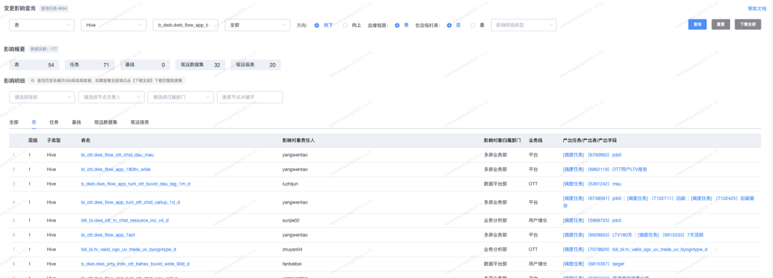773x278 pixels.
Task: Open the Hive data source dropdown
Action: (113, 25)
